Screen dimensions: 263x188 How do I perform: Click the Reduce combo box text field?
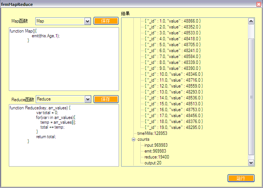[60, 99]
